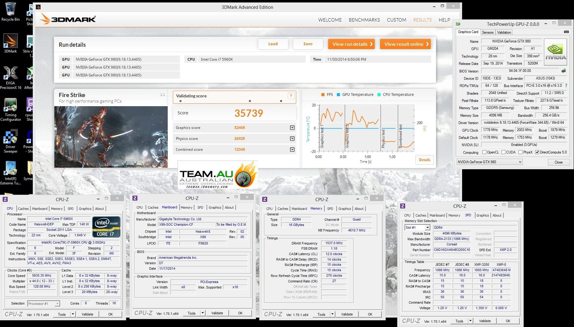The image size is (574, 327).
Task: Click the Team.AU overclocking logo
Action: [218, 175]
